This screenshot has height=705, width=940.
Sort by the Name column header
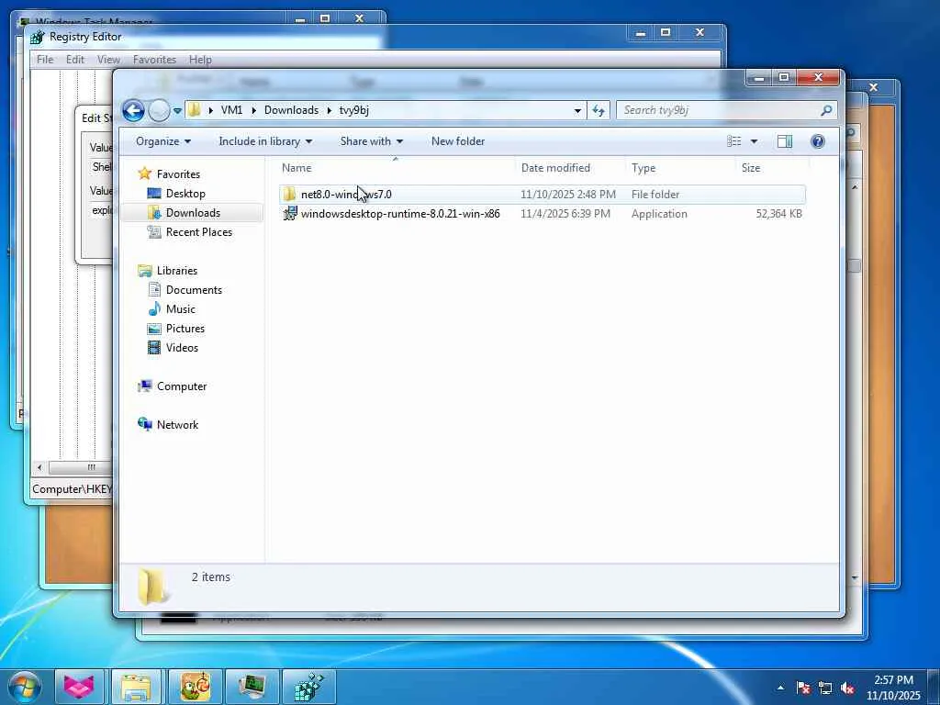tap(396, 168)
